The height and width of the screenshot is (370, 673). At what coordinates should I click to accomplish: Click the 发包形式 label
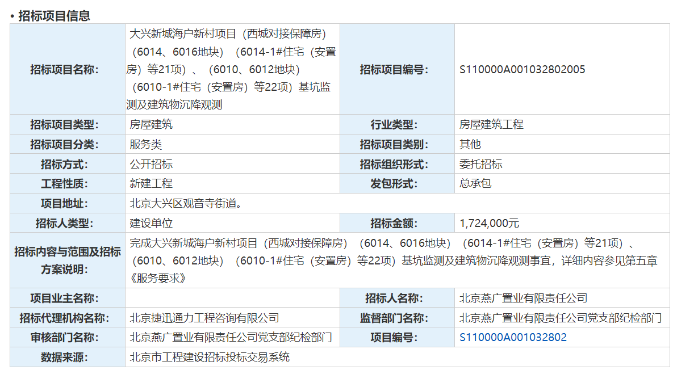tap(394, 184)
